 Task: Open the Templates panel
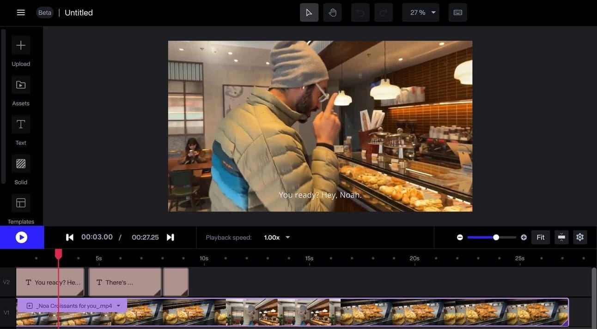[x=21, y=203]
